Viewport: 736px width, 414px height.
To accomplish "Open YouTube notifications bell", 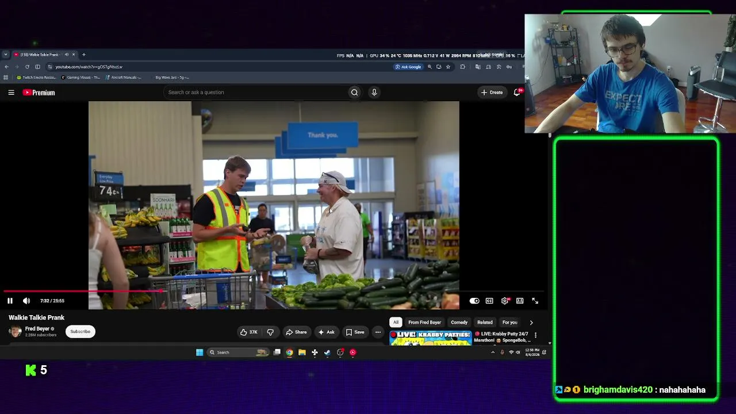I will (x=517, y=92).
